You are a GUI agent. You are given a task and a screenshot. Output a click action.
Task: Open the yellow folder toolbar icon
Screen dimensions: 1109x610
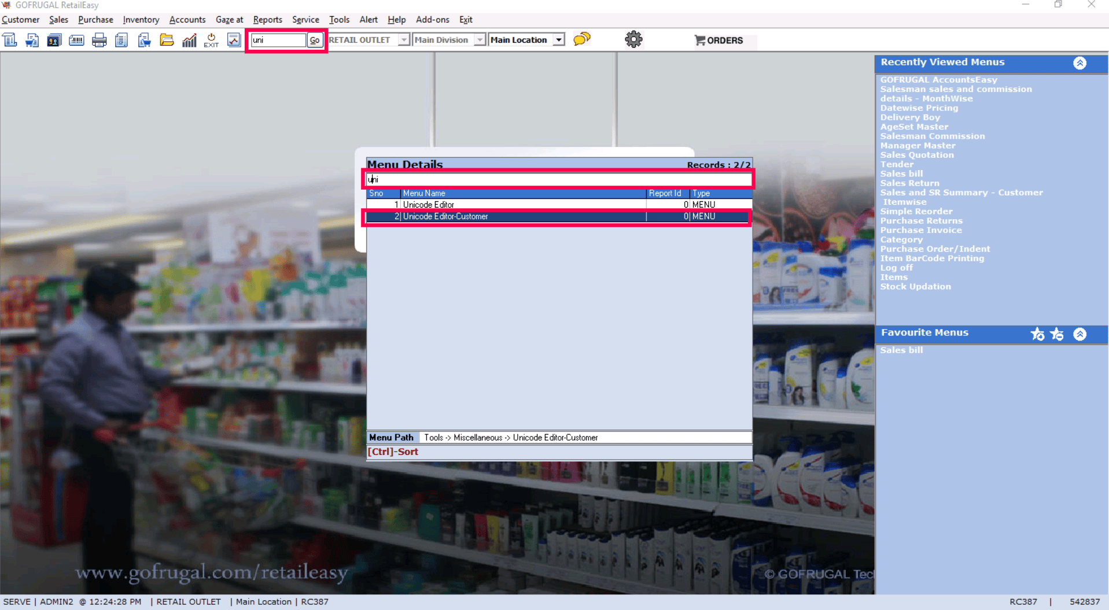tap(167, 40)
